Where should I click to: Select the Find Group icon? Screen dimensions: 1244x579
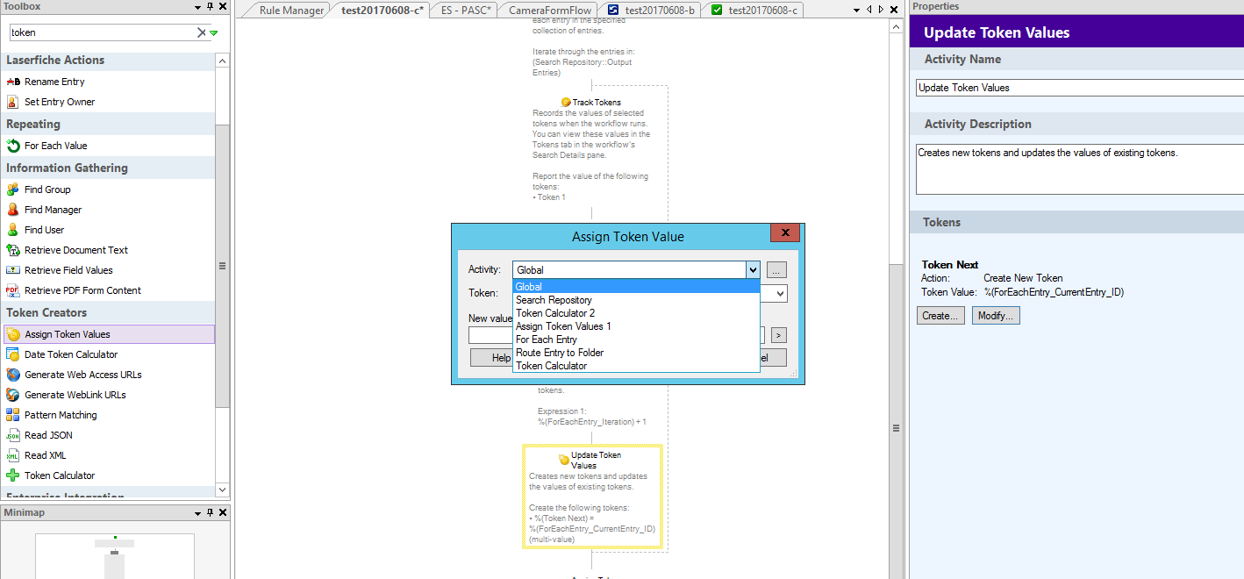pos(12,189)
